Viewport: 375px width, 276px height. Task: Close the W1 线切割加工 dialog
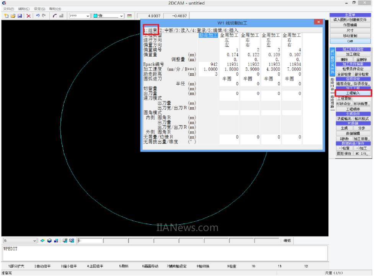tap(318, 23)
